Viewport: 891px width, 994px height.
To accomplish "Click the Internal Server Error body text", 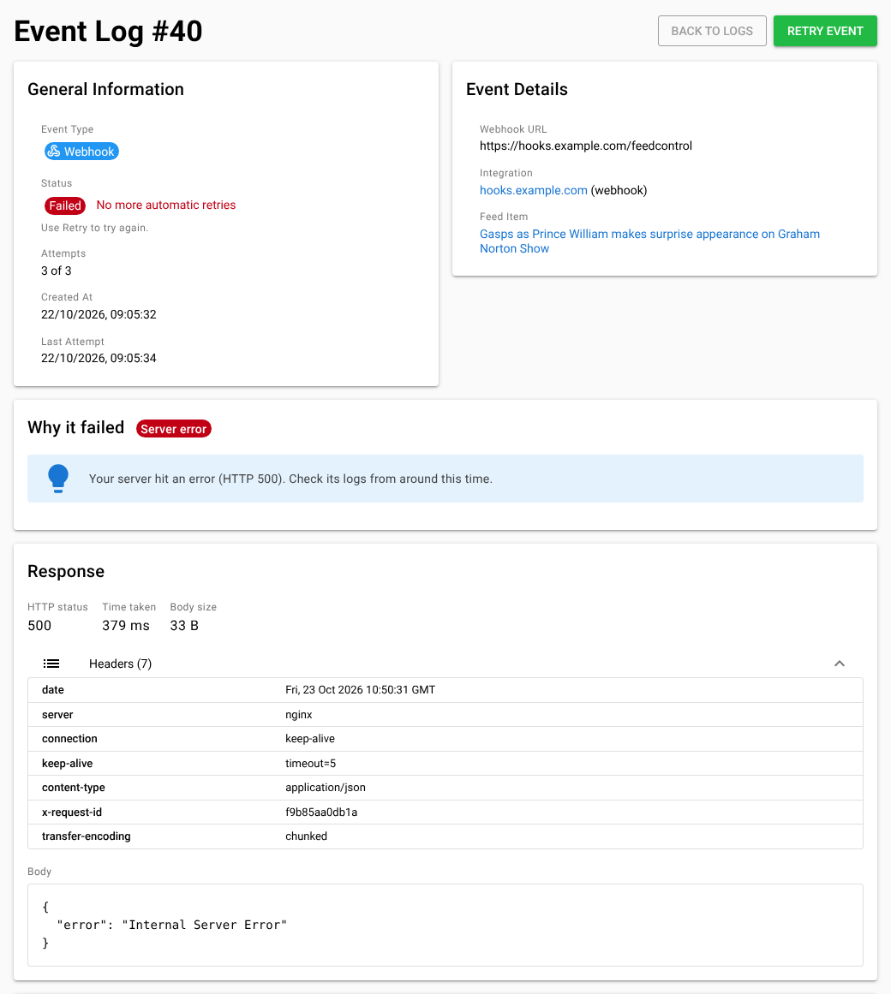I will click(204, 925).
